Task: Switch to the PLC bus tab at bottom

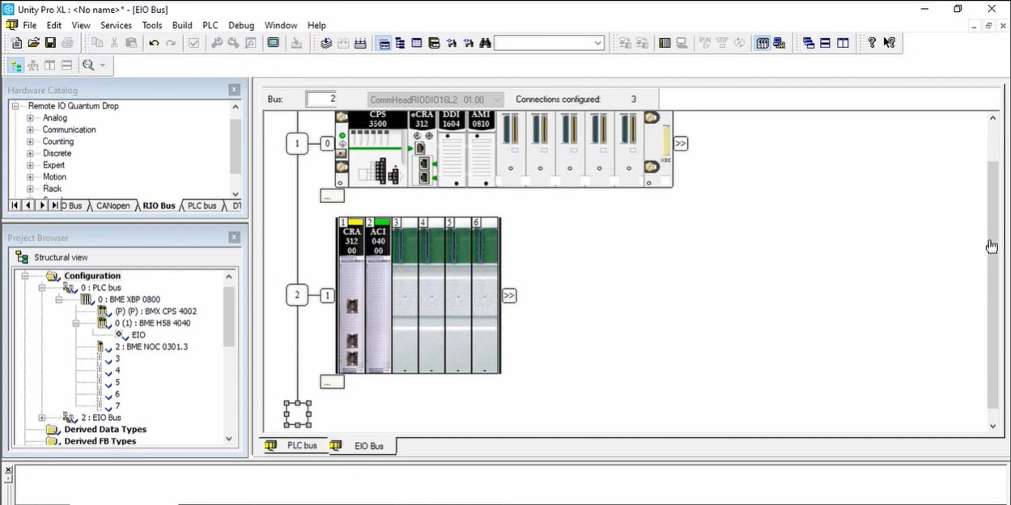Action: tap(295, 446)
